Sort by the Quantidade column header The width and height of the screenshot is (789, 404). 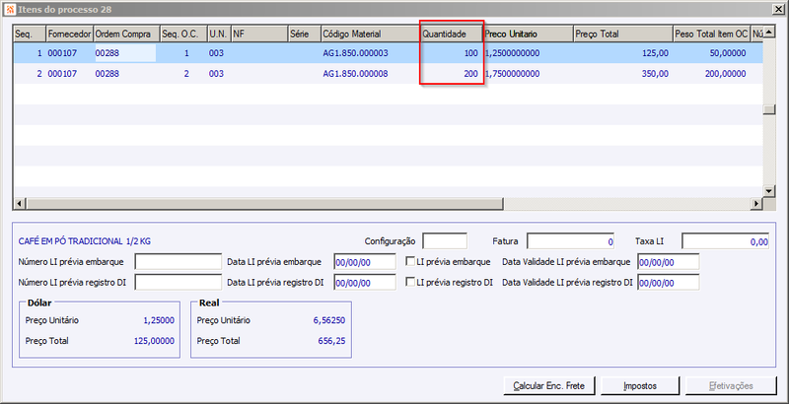452,34
